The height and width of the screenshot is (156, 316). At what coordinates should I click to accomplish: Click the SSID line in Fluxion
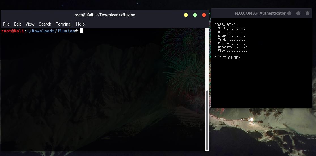coord(232,28)
